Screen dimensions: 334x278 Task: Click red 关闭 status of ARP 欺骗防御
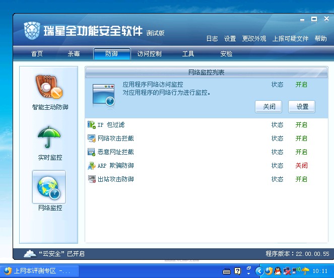[x=301, y=166]
